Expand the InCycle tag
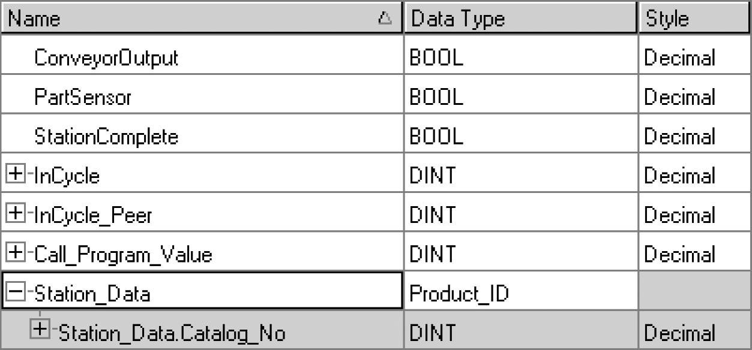 tap(14, 175)
